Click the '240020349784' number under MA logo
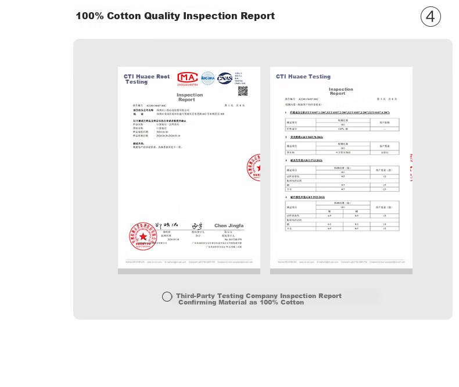The image size is (459, 387). 187,85
